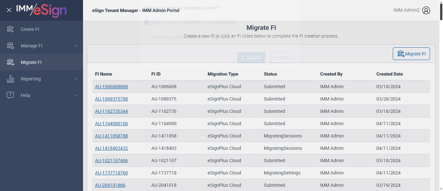Expand the Manage FI chevron
443x191 pixels.
click(76, 46)
